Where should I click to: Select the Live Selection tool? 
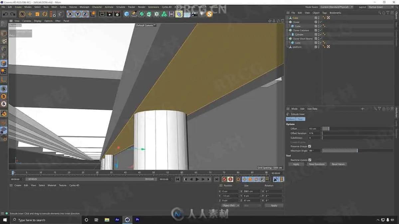pyautogui.click(x=22, y=14)
